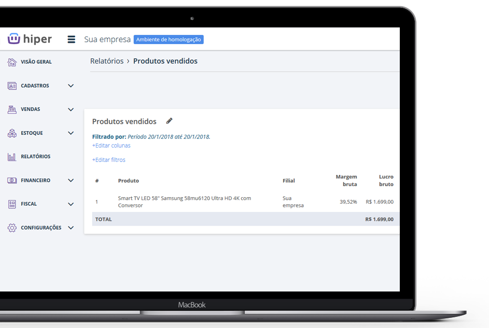Click the Visão Geral house icon

pyautogui.click(x=12, y=62)
